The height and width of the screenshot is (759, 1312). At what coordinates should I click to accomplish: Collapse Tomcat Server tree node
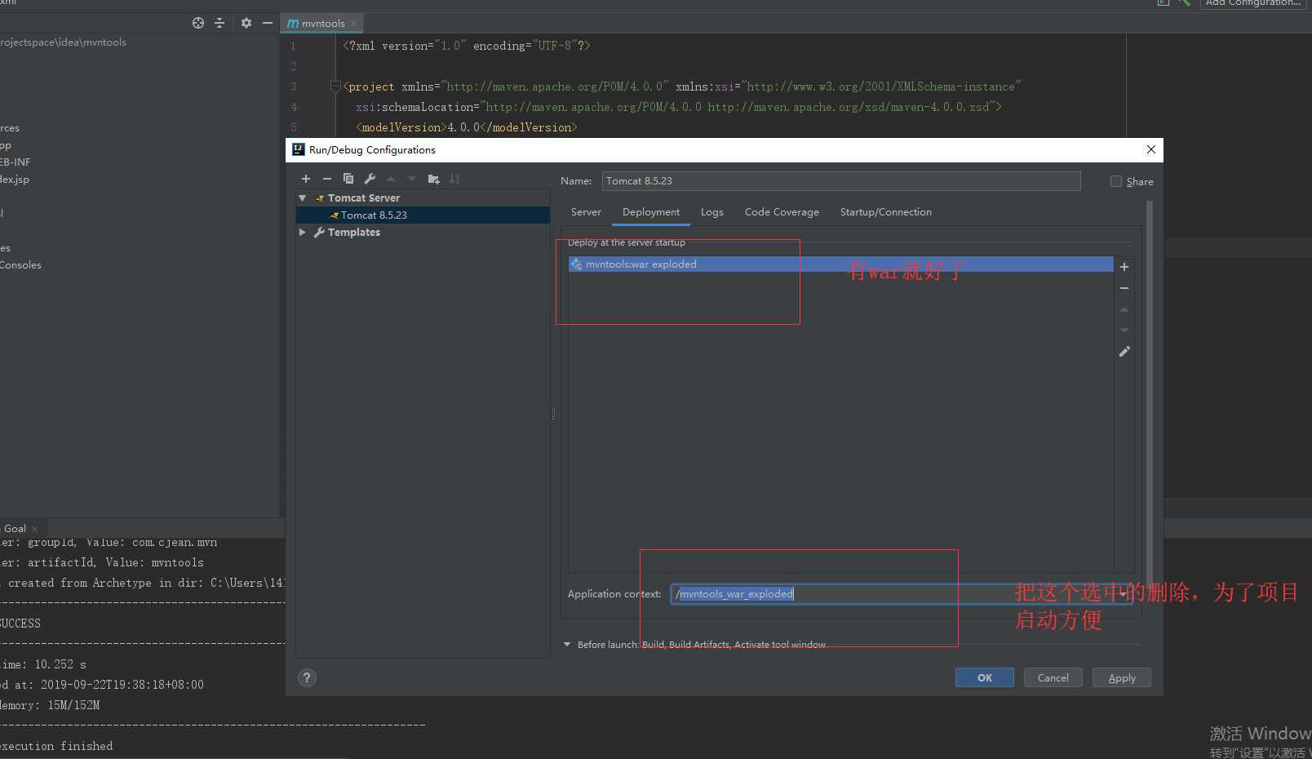[303, 198]
